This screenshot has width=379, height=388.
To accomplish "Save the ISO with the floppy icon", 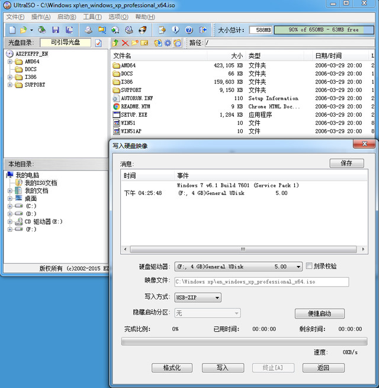I will [56, 30].
